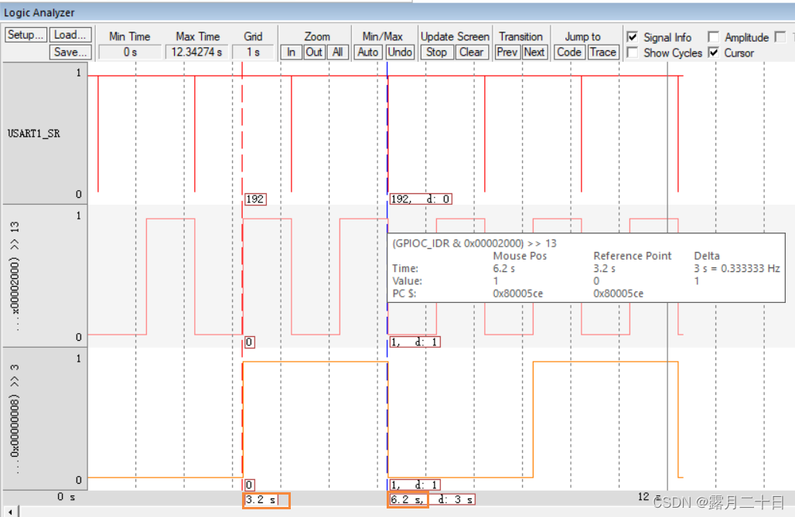Click the Save... button
The height and width of the screenshot is (517, 795).
click(x=70, y=53)
